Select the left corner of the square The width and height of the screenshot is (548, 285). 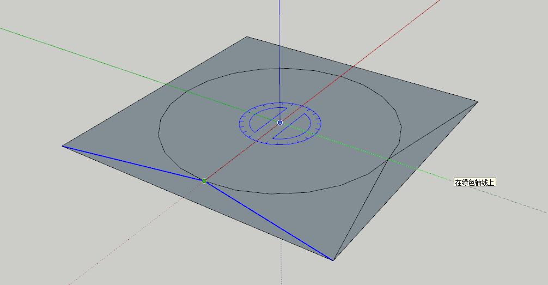click(x=63, y=145)
